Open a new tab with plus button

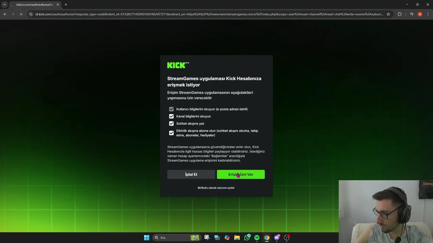pyautogui.click(x=66, y=4)
